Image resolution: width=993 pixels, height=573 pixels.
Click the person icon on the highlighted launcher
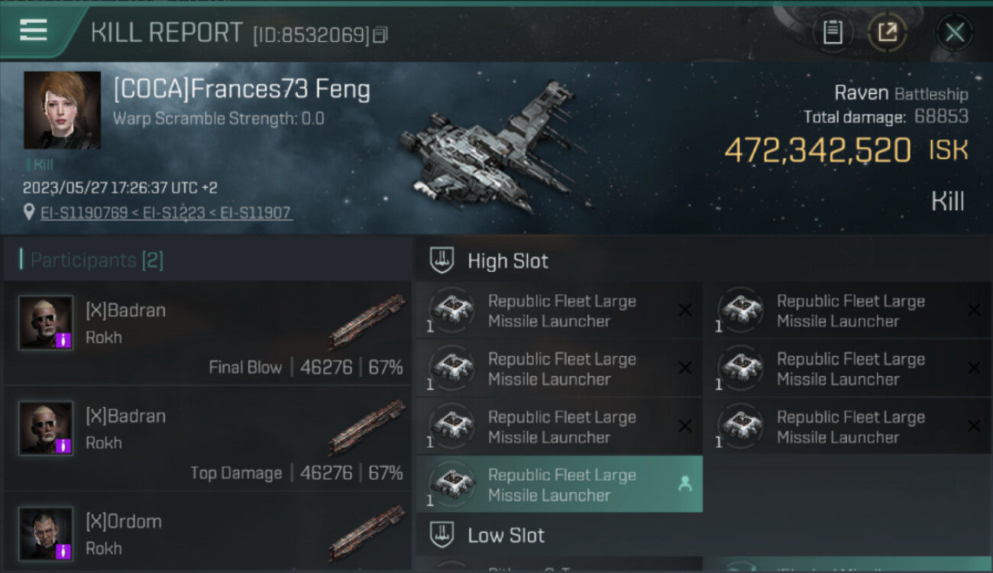684,484
